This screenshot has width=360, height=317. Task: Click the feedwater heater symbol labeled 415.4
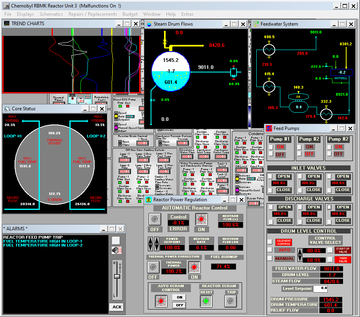coord(269,87)
